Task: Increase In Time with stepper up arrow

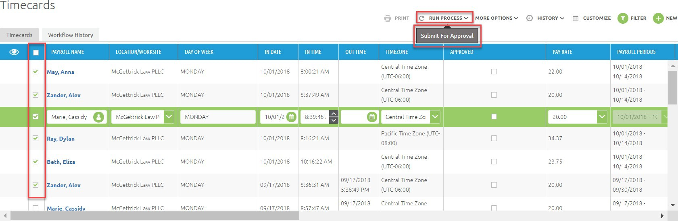Action: (x=334, y=113)
